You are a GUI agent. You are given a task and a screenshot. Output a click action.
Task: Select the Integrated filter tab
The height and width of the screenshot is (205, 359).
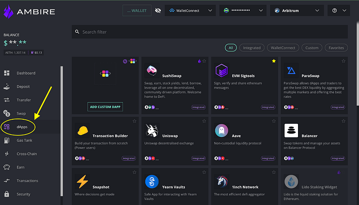click(252, 48)
